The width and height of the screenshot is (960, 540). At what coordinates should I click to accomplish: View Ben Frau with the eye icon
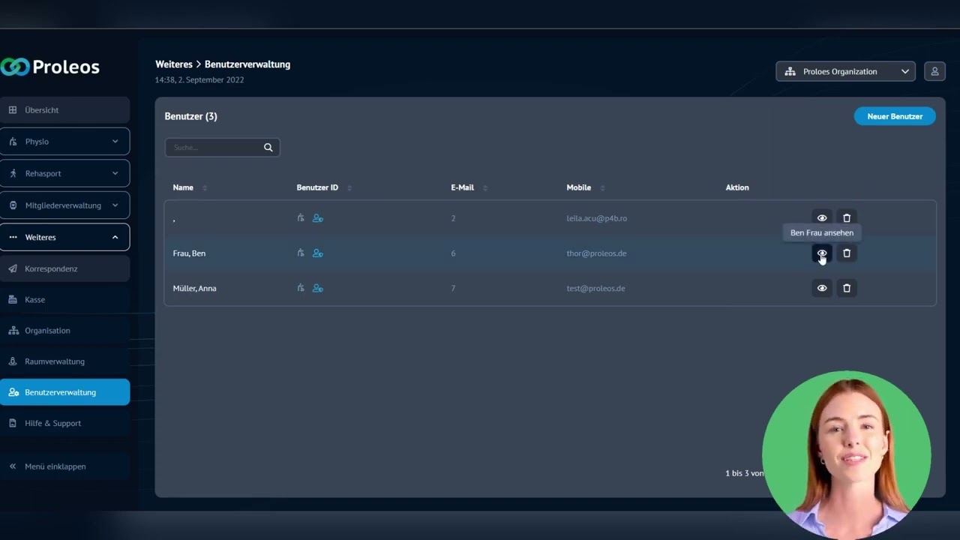click(x=822, y=253)
